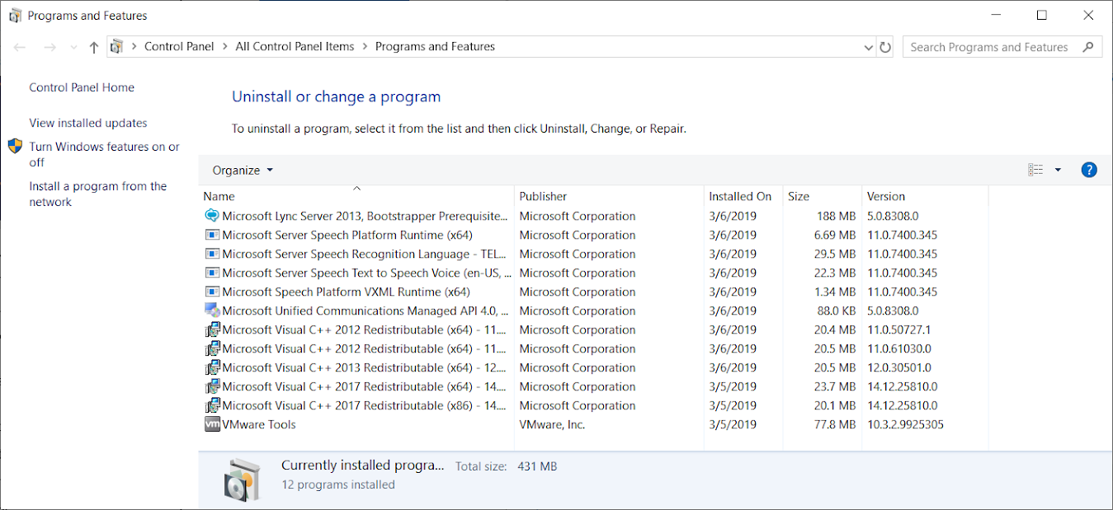The width and height of the screenshot is (1113, 510).
Task: Expand the chevron after All Control Panel Items
Action: click(365, 47)
